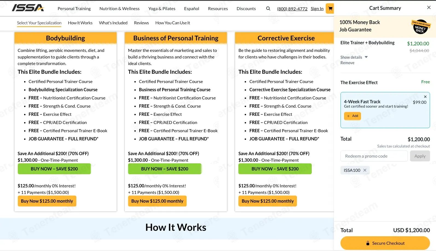This screenshot has width=436, height=251.
Task: Click Business of Personal Training Buy Now – Save $200
Action: tap(164, 169)
